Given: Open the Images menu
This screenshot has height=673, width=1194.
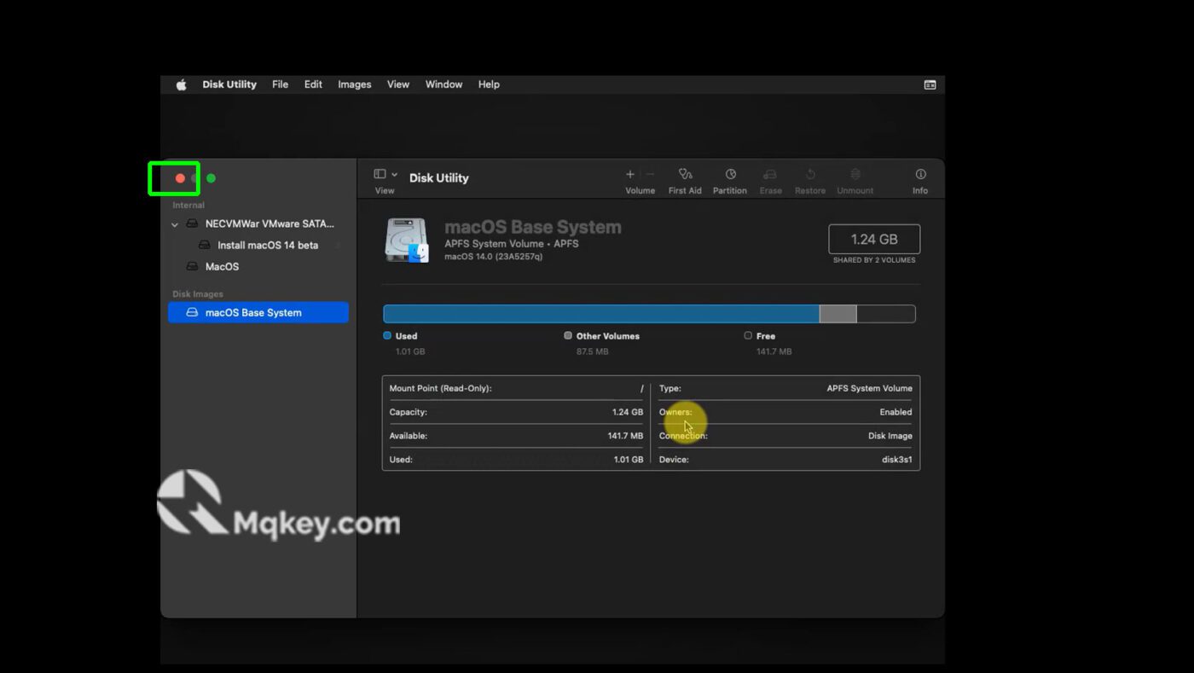Looking at the screenshot, I should coord(354,84).
